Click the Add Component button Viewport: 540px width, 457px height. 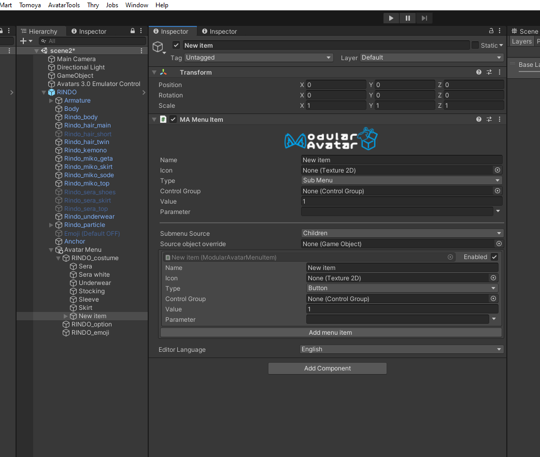click(x=328, y=368)
